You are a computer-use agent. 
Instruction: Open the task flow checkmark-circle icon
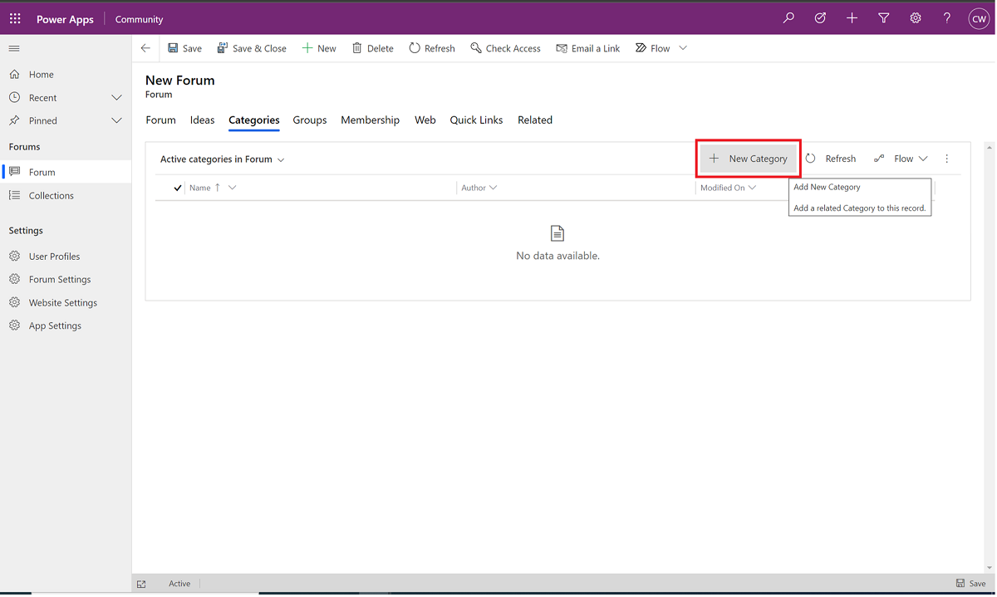point(820,18)
